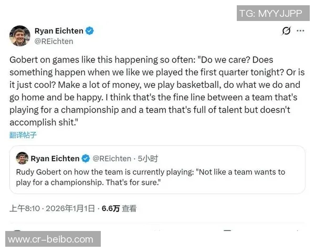This screenshot has height=252, width=315.
Task: Click the Ryan Eichten name in the quoted post
Action: (55, 158)
